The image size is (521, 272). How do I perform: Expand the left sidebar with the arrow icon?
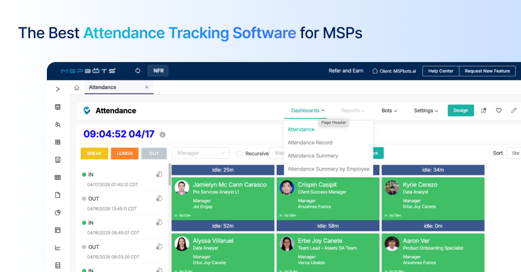click(58, 89)
